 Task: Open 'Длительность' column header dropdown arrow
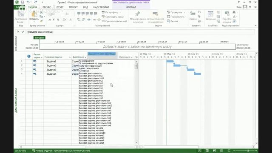(85, 57)
